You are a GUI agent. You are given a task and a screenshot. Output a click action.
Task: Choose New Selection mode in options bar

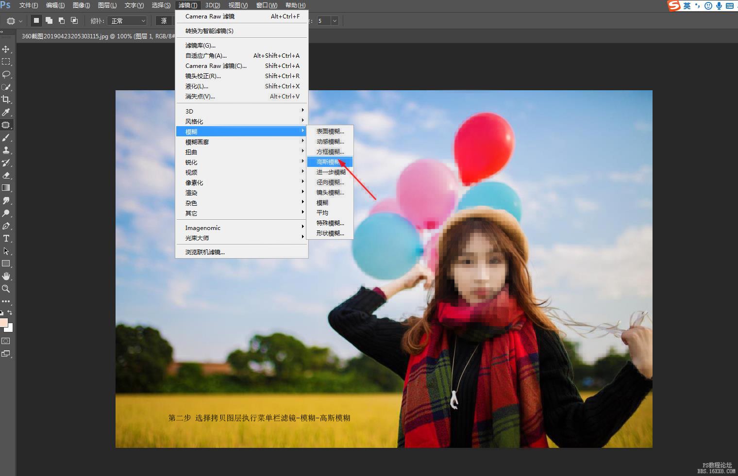(36, 20)
